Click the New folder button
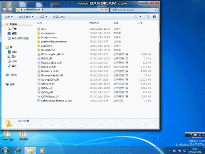Screen dimensions: 205x154 pyautogui.click(x=59, y=16)
